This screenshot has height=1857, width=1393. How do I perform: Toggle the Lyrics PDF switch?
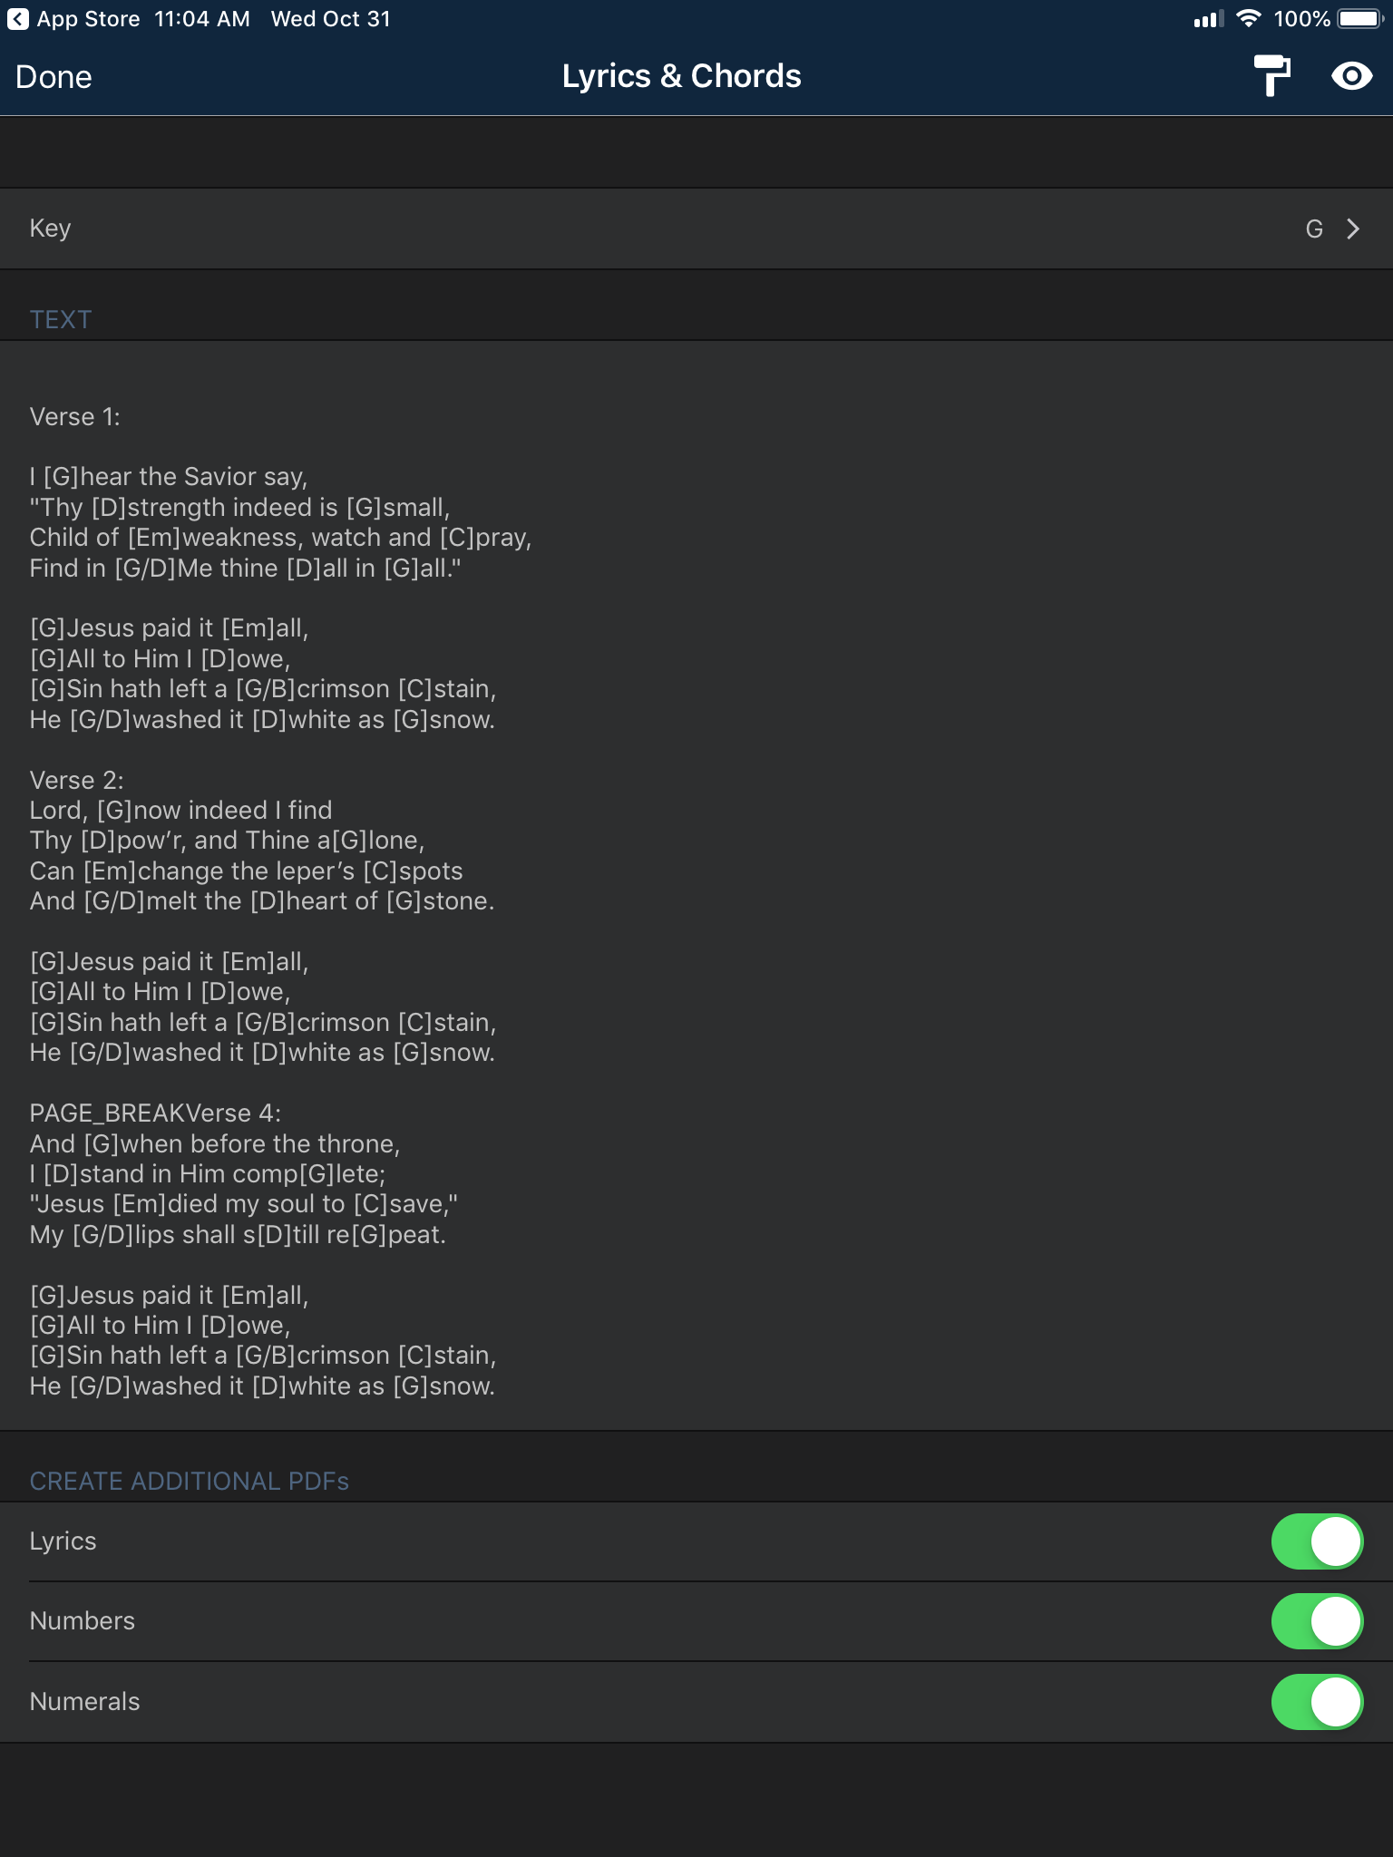coord(1317,1541)
